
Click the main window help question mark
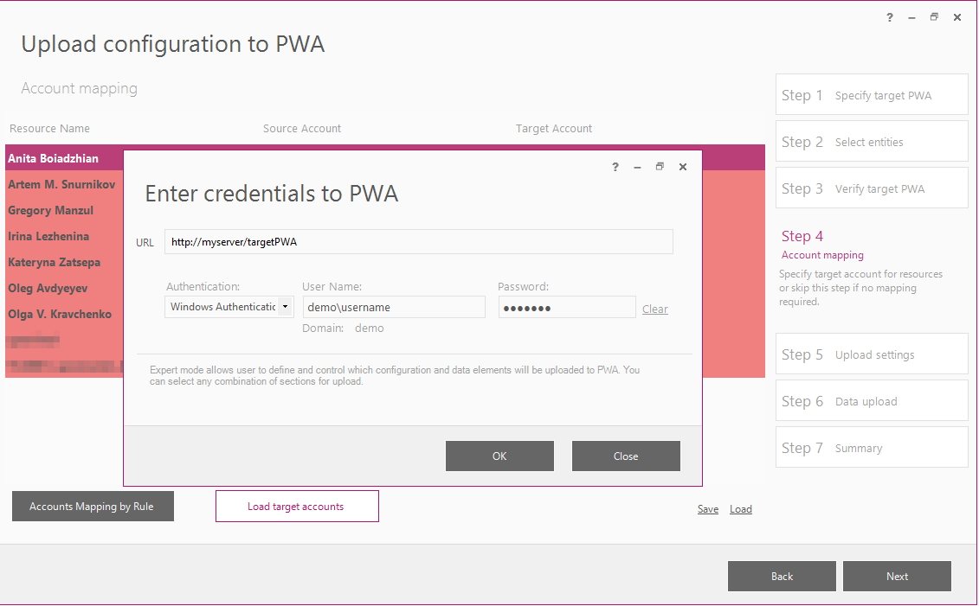pyautogui.click(x=890, y=17)
